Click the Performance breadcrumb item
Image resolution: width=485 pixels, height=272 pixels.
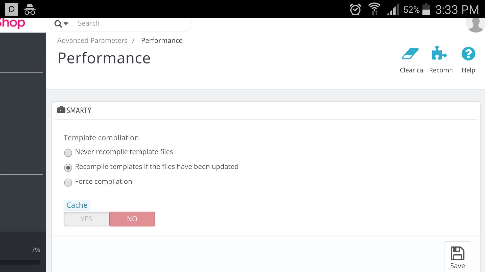point(162,41)
